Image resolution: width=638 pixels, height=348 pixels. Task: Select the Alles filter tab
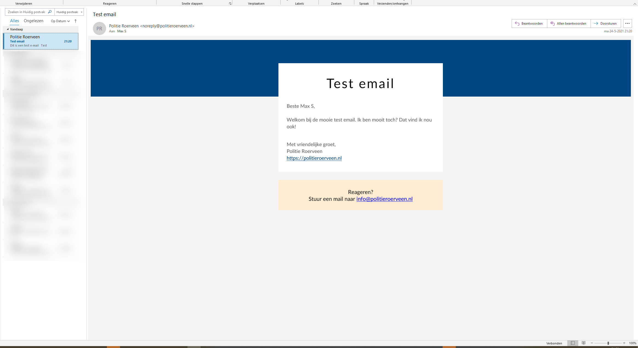pyautogui.click(x=14, y=21)
